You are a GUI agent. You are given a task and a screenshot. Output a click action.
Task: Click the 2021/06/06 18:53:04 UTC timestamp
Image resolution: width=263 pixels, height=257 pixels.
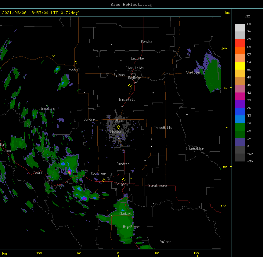click(x=30, y=13)
